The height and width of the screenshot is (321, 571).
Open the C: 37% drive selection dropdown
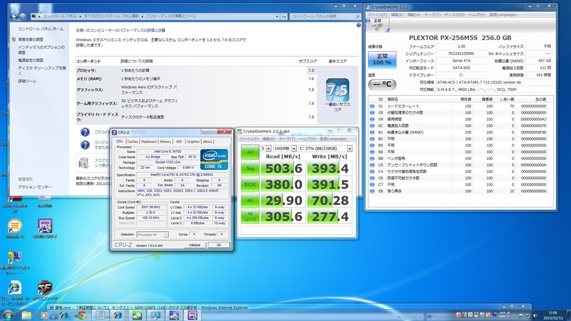point(350,148)
